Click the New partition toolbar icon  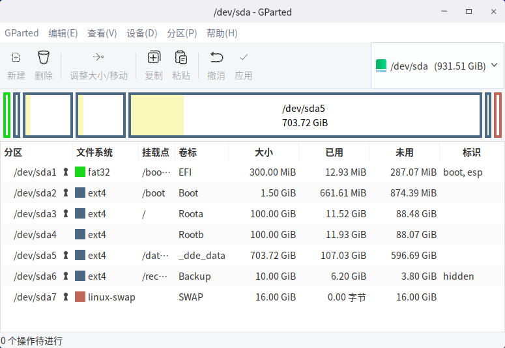(x=16, y=57)
